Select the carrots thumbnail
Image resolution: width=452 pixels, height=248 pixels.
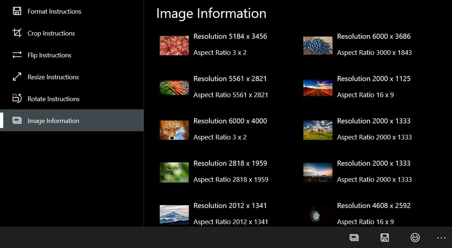click(174, 88)
